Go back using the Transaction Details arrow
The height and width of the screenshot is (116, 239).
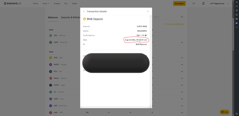pyautogui.click(x=84, y=11)
